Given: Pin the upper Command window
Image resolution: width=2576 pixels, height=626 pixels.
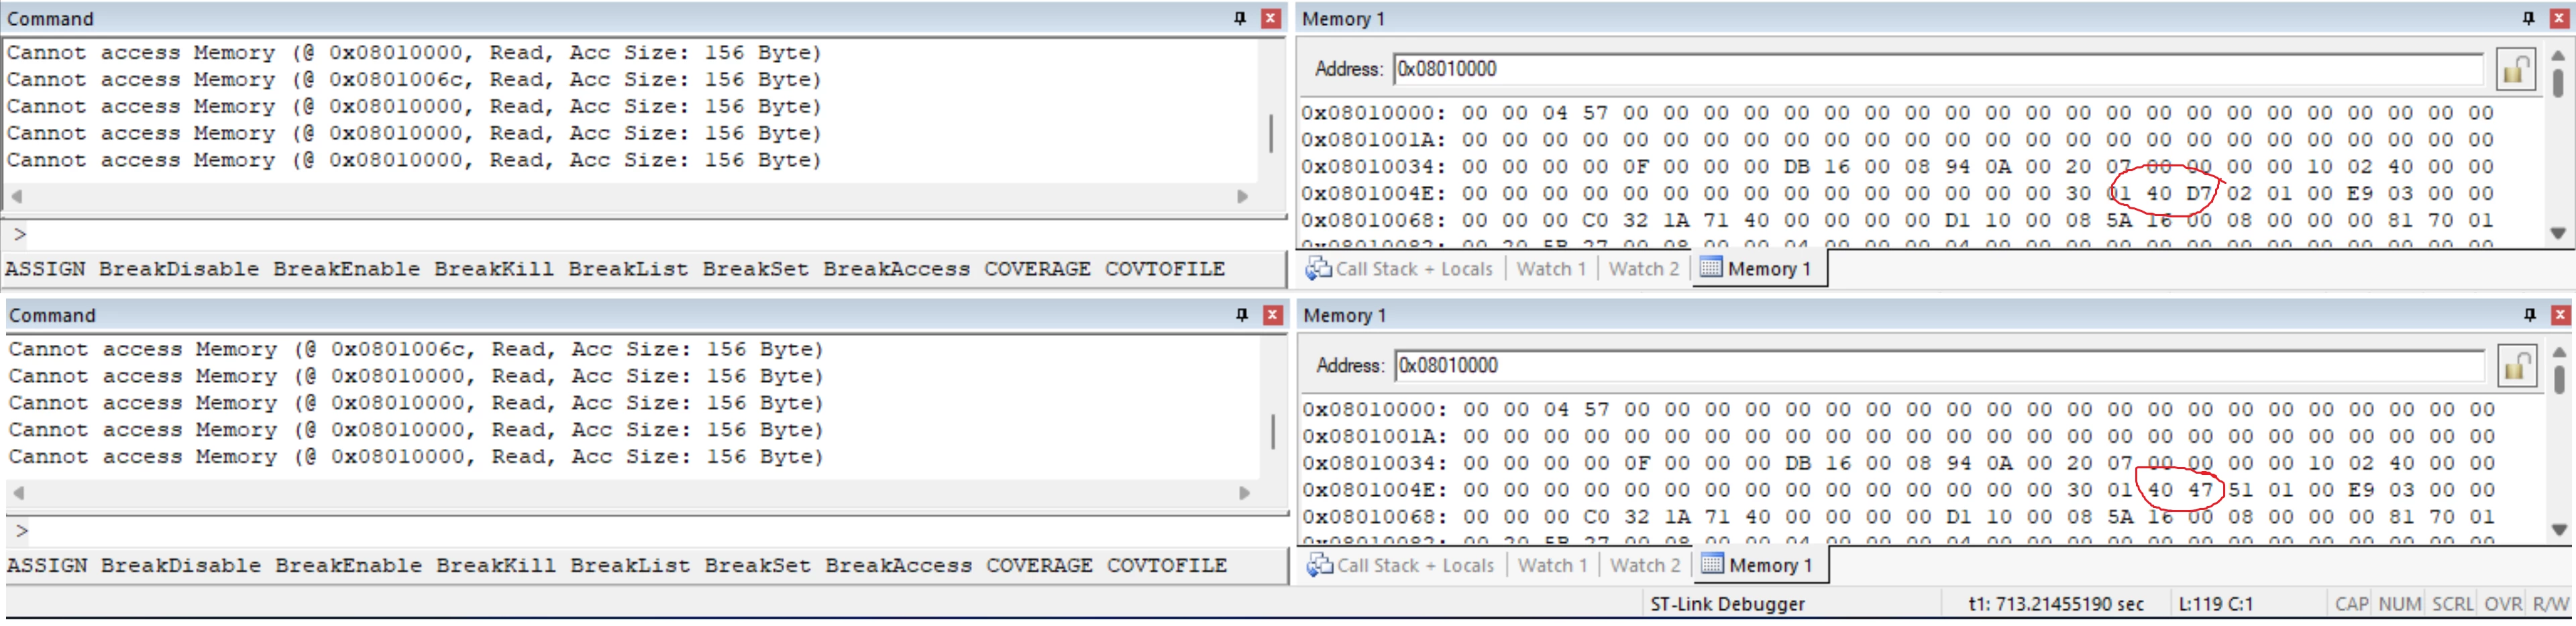Looking at the screenshot, I should [x=1240, y=18].
